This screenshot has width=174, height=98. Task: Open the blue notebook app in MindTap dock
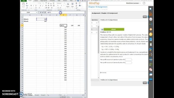(x=151, y=39)
